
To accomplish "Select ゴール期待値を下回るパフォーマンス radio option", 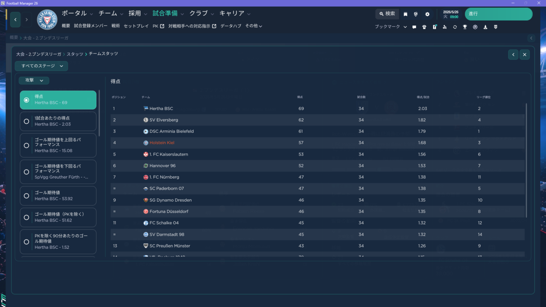I will tap(58, 171).
